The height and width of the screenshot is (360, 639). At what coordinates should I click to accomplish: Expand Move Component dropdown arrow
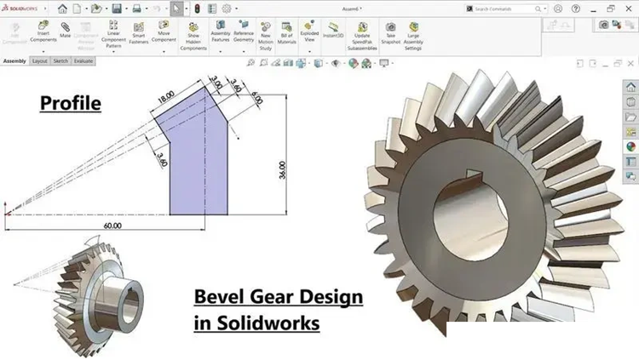pos(164,52)
